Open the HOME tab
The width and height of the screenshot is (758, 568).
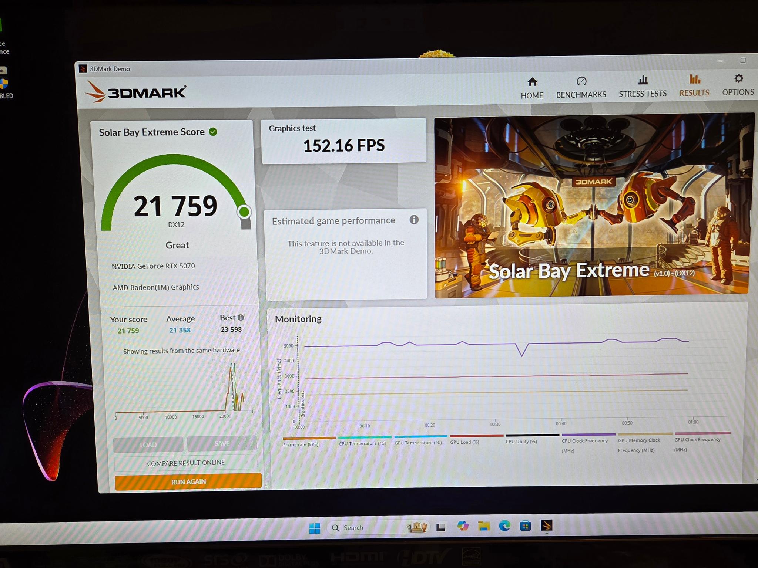[532, 88]
